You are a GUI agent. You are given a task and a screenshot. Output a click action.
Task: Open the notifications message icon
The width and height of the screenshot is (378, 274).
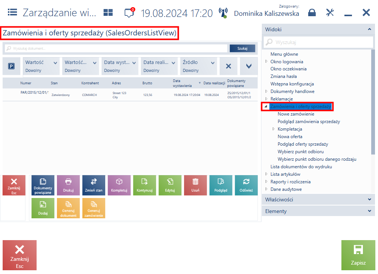129,12
